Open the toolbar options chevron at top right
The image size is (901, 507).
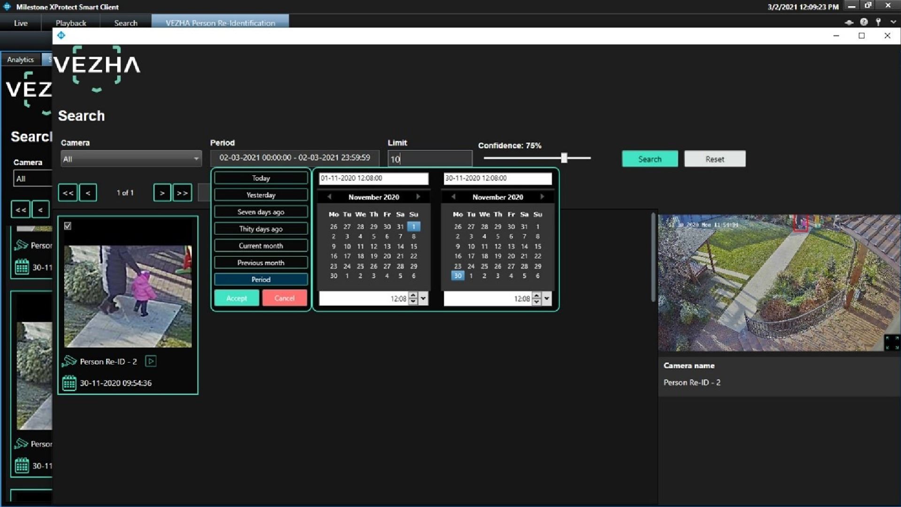893,22
